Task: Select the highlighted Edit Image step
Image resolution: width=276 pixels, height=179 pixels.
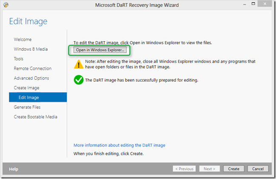Action: tap(38, 97)
